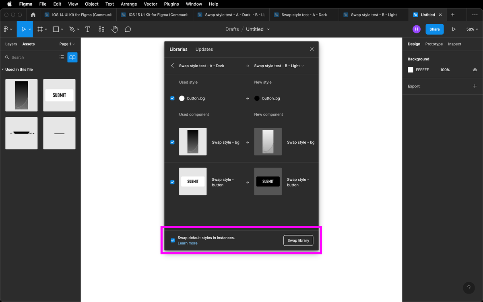483x302 pixels.
Task: Add an export setting with plus
Action: click(x=475, y=86)
